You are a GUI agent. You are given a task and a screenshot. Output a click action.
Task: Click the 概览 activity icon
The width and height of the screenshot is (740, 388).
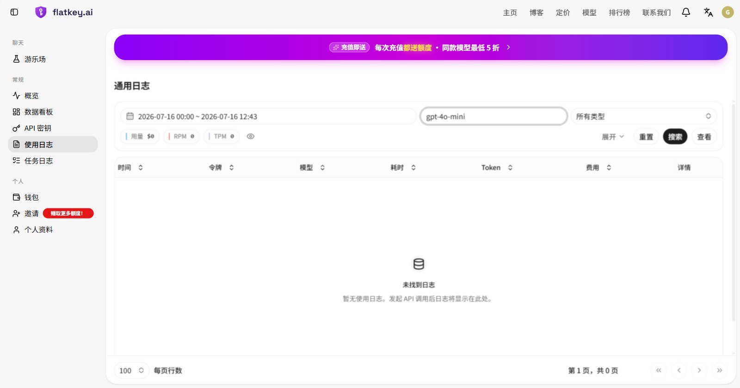coord(16,96)
